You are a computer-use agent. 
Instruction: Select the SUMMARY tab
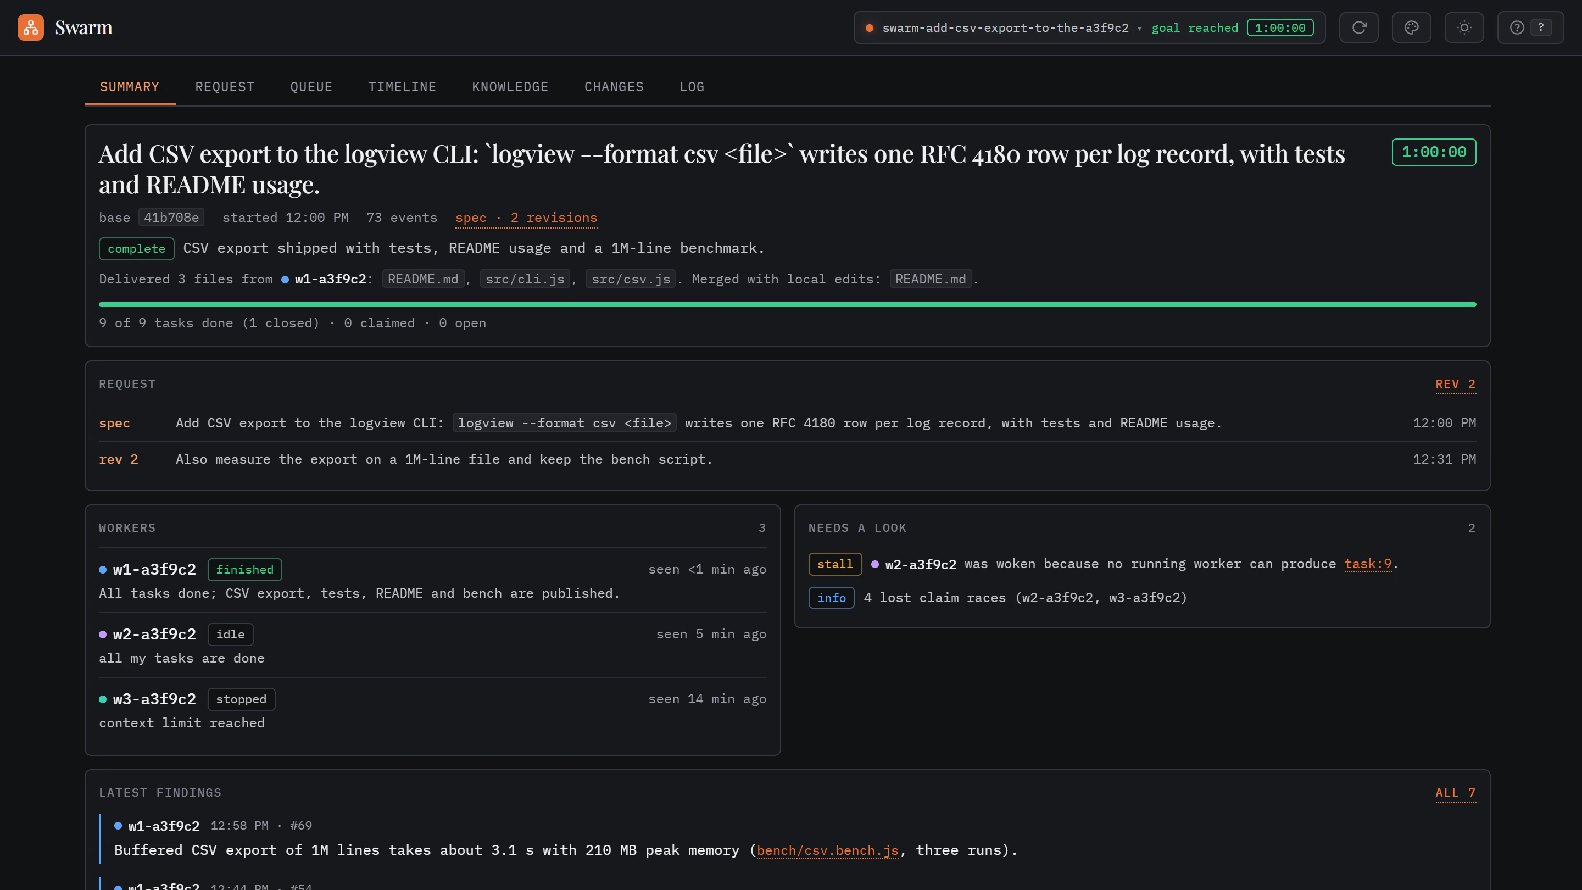pyautogui.click(x=130, y=87)
